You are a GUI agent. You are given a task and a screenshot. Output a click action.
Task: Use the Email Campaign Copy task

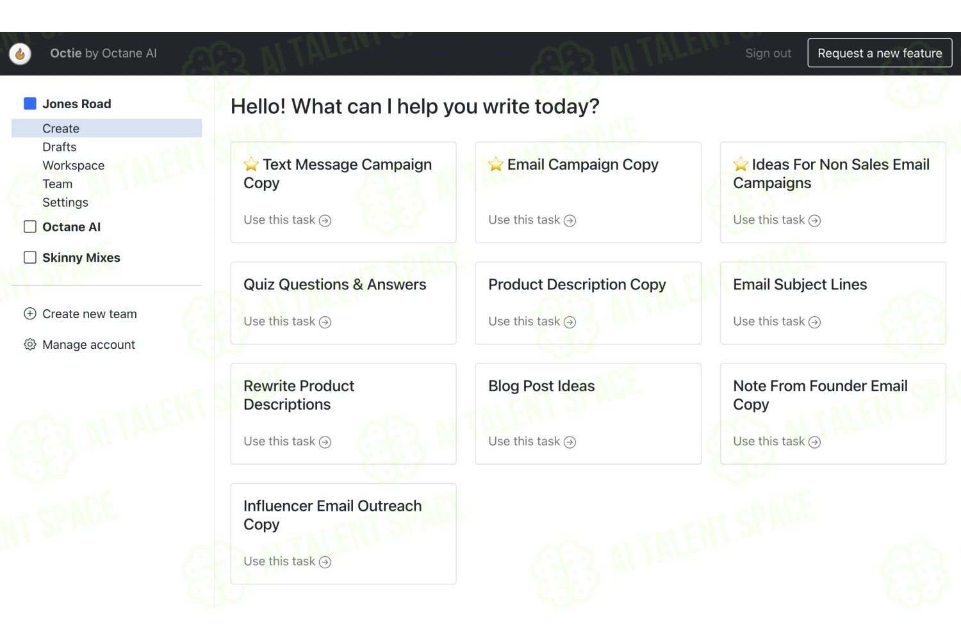tap(532, 220)
